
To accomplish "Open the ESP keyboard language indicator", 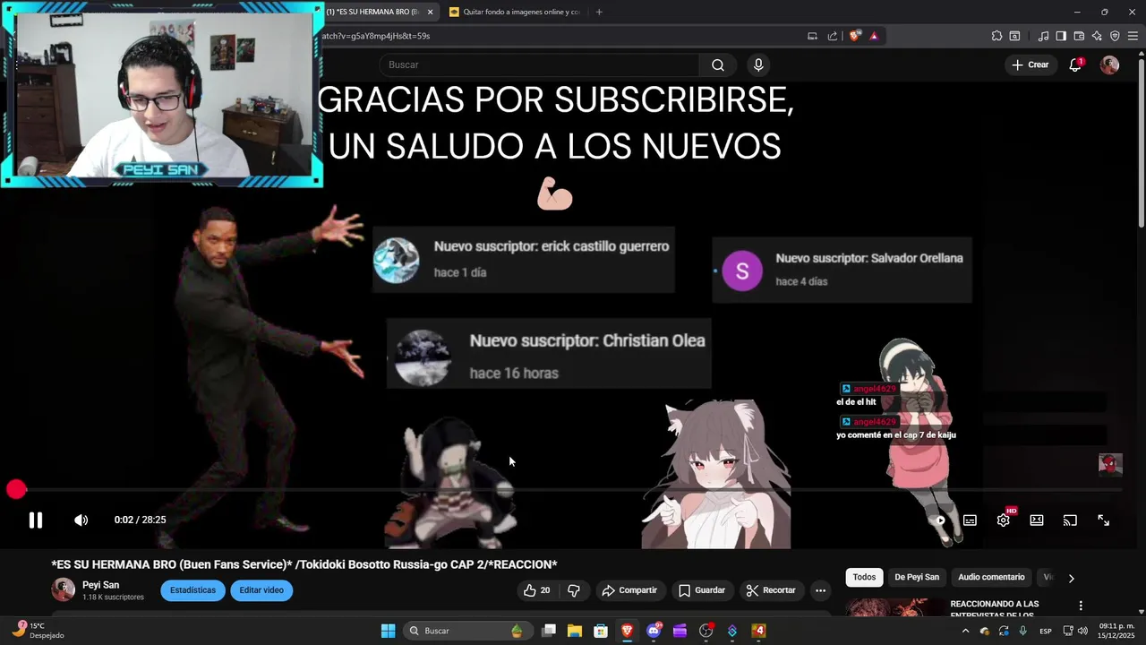I will [x=1046, y=631].
